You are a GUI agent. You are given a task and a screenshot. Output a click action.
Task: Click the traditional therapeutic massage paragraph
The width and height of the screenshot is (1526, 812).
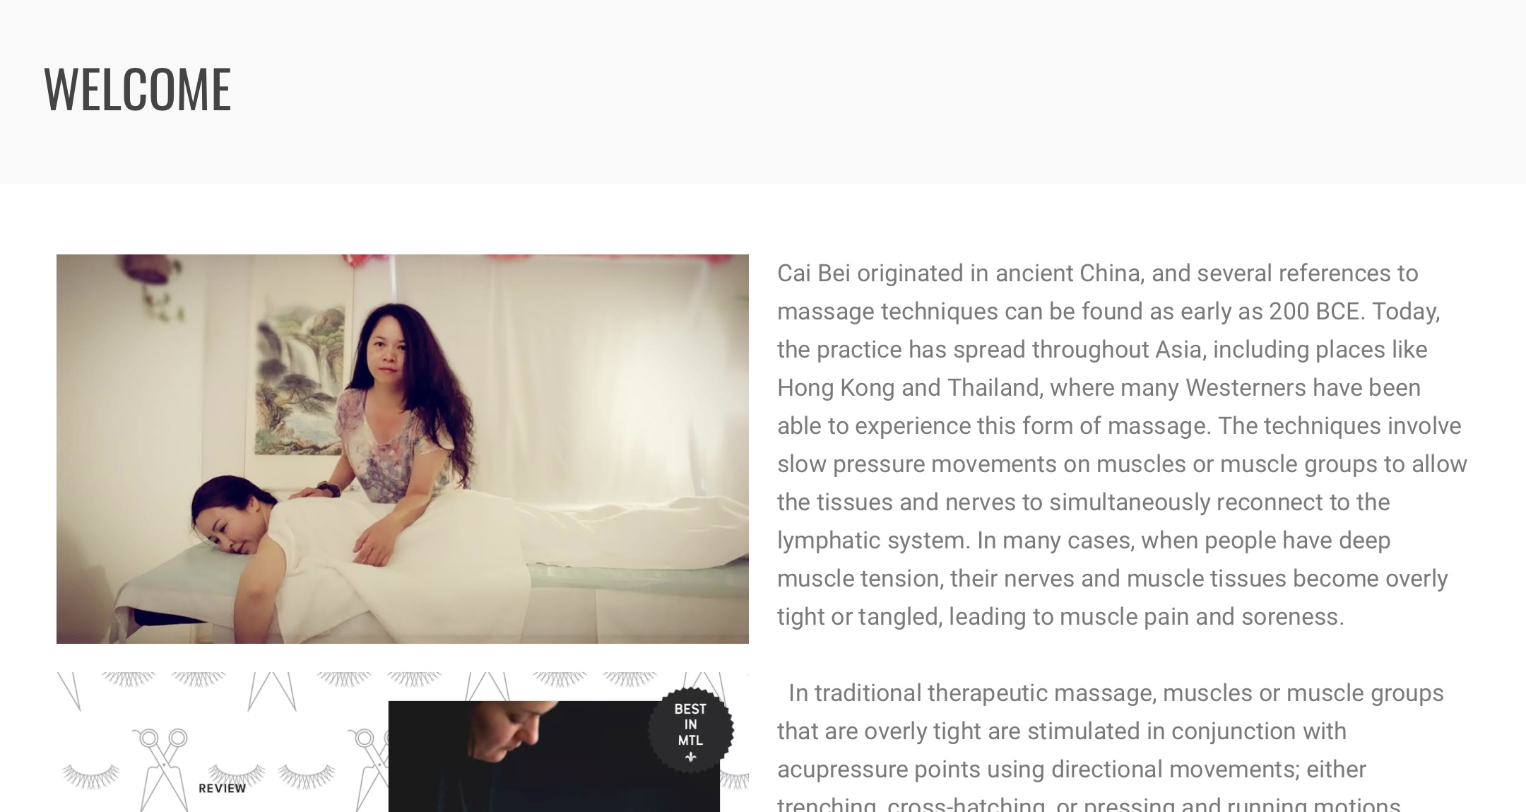pos(1111,746)
